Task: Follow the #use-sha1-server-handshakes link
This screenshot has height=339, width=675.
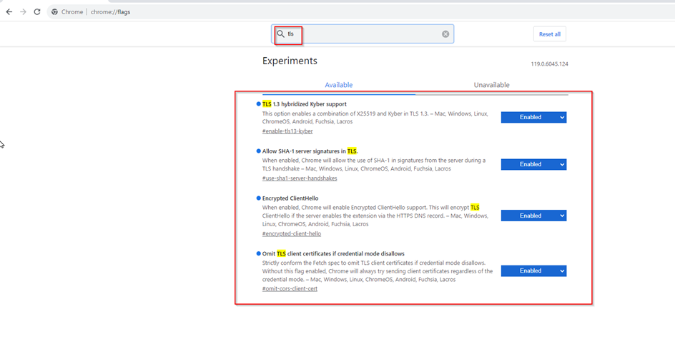Action: [300, 178]
